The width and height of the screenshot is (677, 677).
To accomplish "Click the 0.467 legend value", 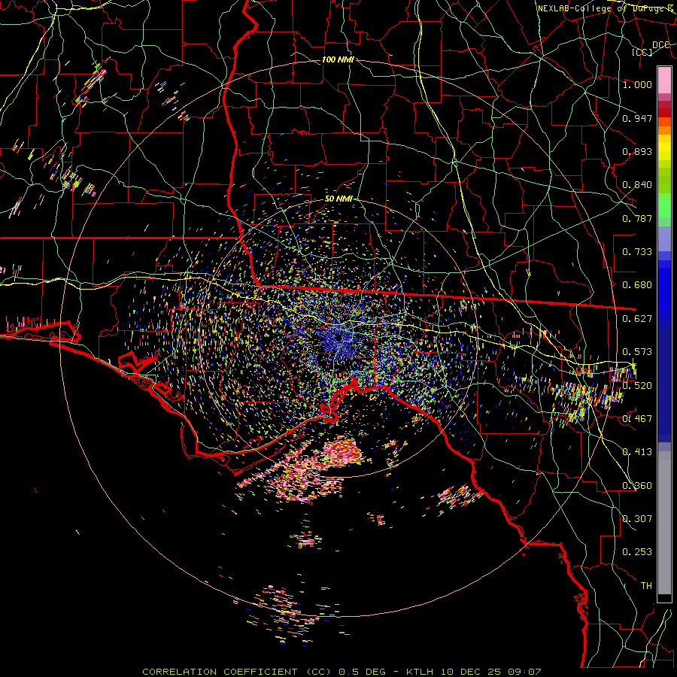I will coord(637,419).
